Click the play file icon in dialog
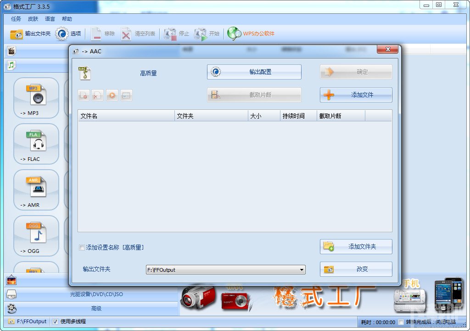The image size is (470, 331). click(x=112, y=95)
